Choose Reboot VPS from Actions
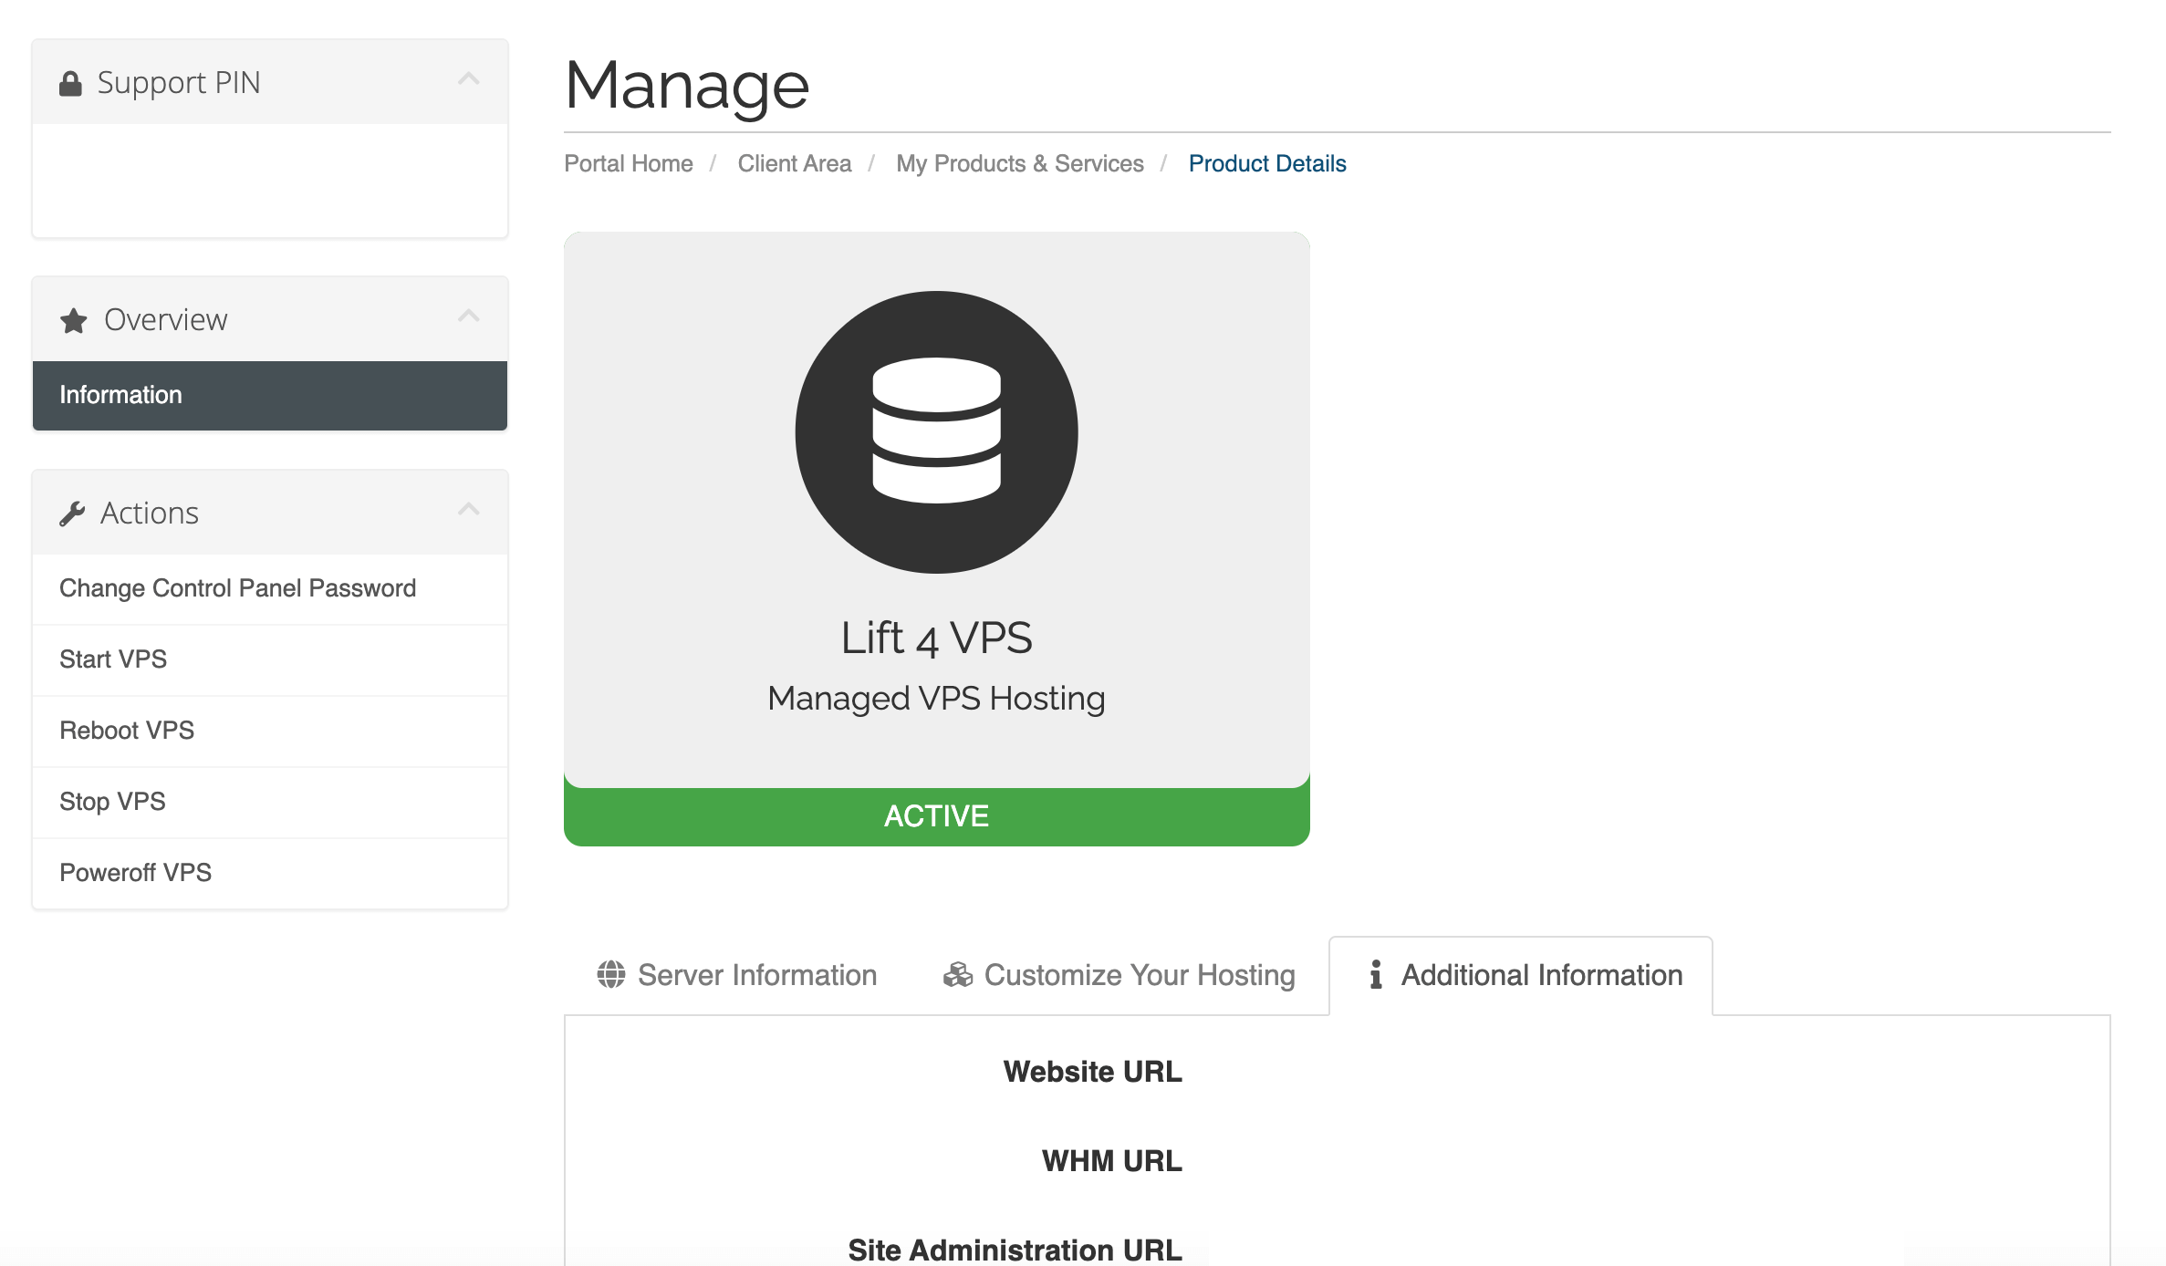Viewport: 2166px width, 1266px height. click(x=127, y=731)
